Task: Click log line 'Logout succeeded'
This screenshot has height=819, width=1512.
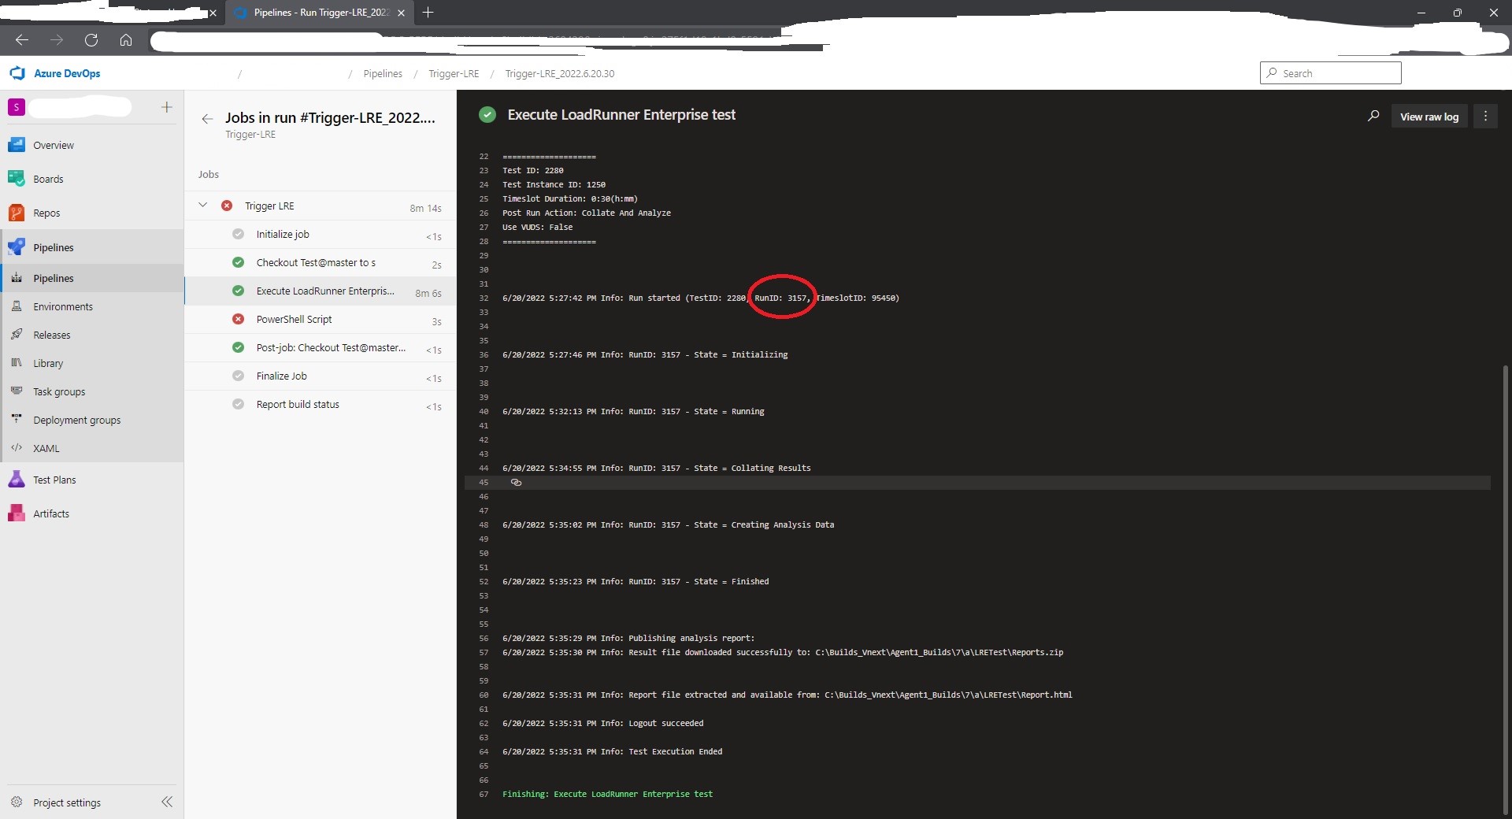Action: click(x=603, y=724)
